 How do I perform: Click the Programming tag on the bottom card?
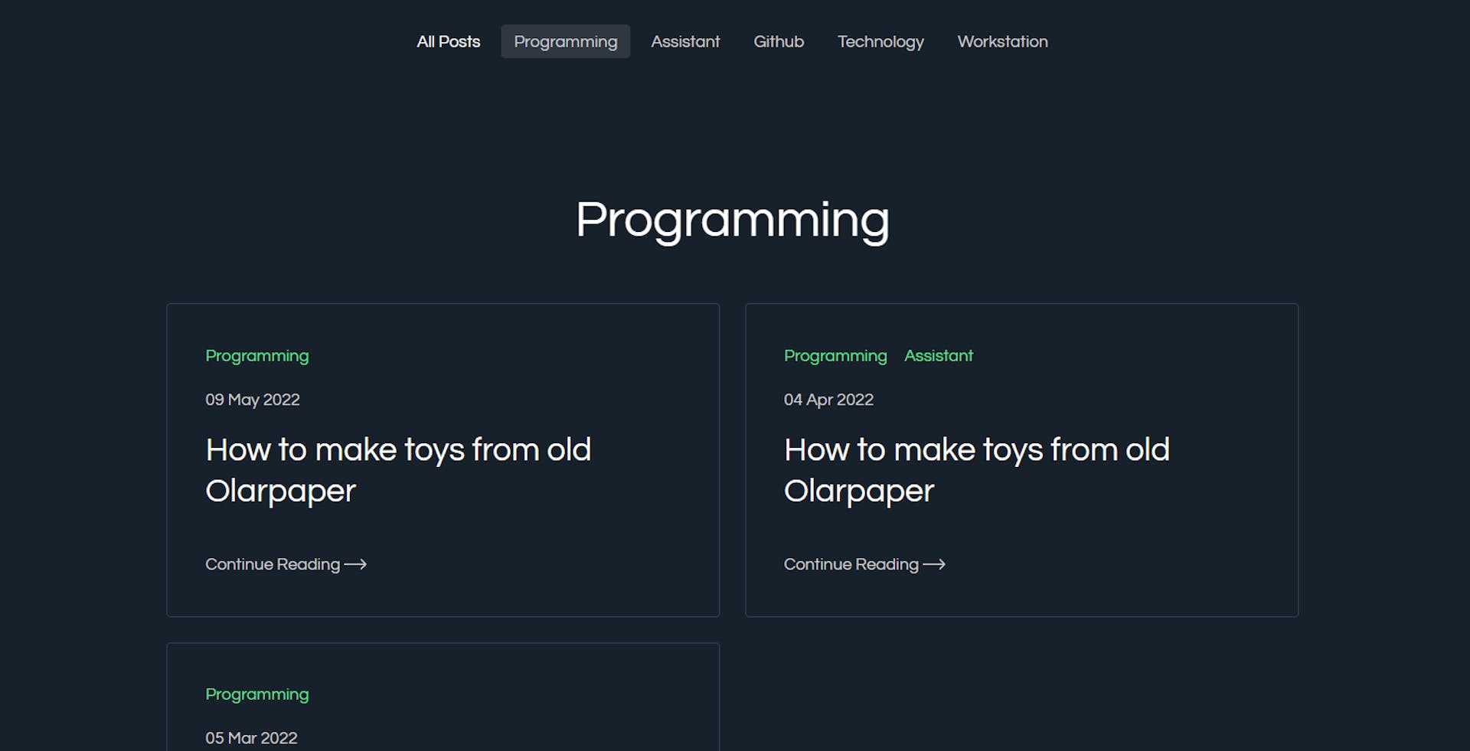tap(256, 694)
